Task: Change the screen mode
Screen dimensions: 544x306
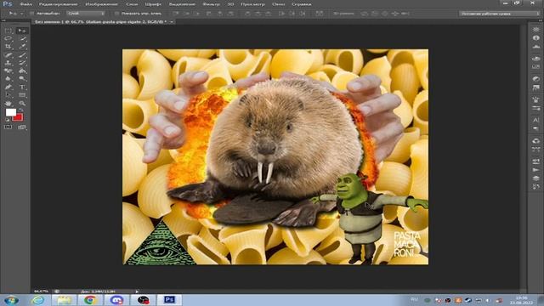Action: coord(22,127)
